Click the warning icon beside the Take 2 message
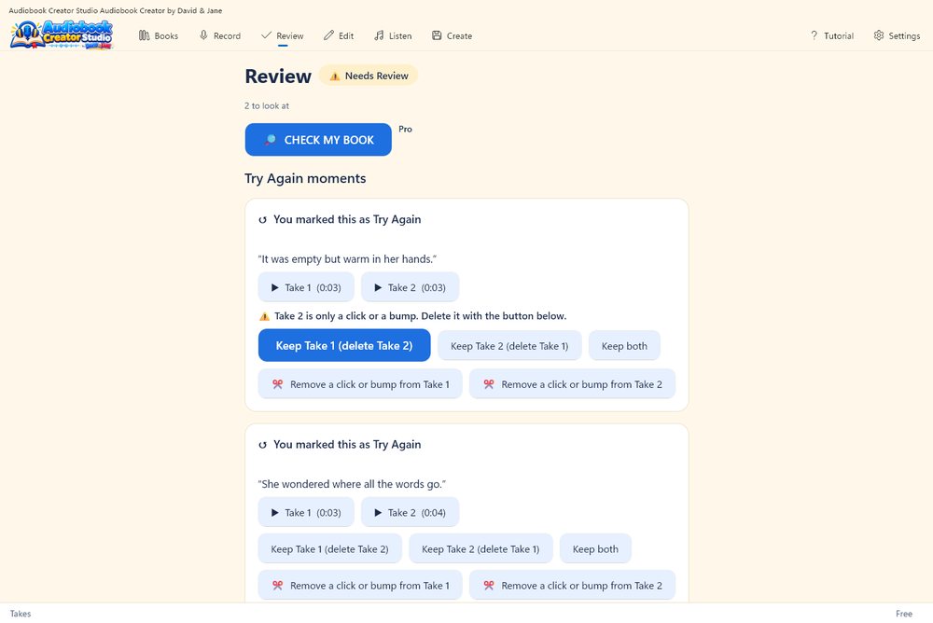This screenshot has width=933, height=623. (x=264, y=316)
